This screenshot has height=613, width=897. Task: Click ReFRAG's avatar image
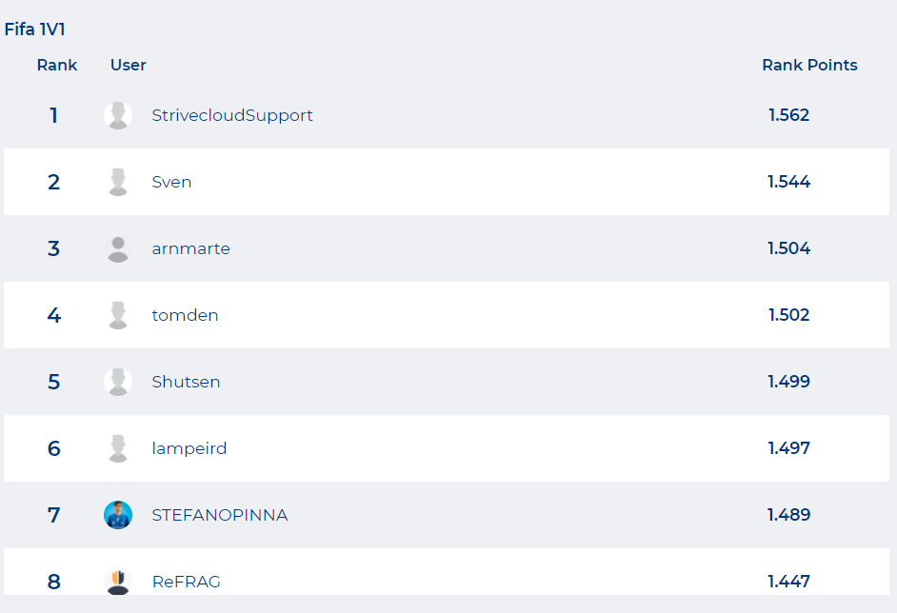click(118, 581)
